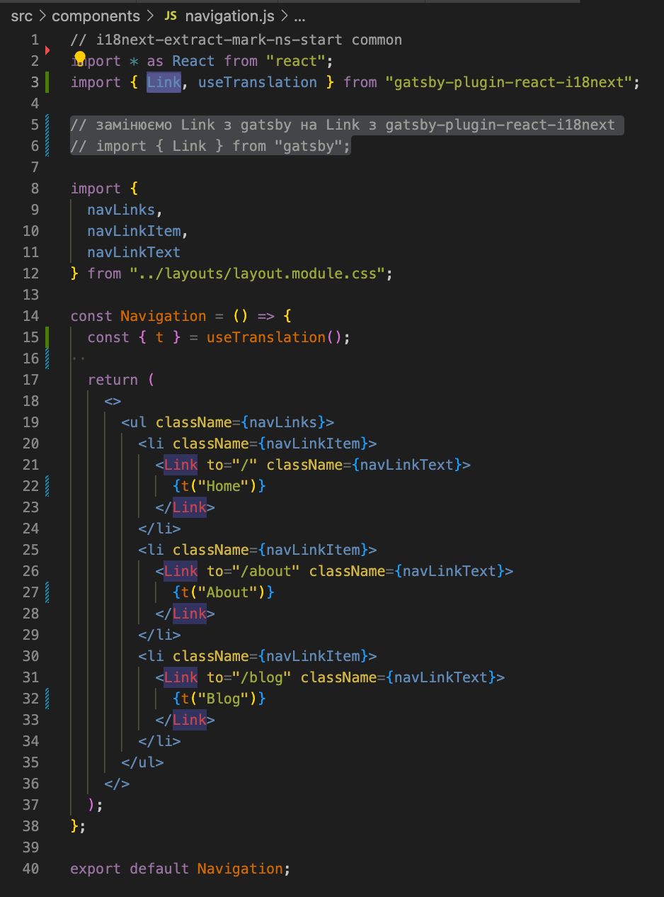
Task: Click the {t("About")} expression
Action: point(224,592)
